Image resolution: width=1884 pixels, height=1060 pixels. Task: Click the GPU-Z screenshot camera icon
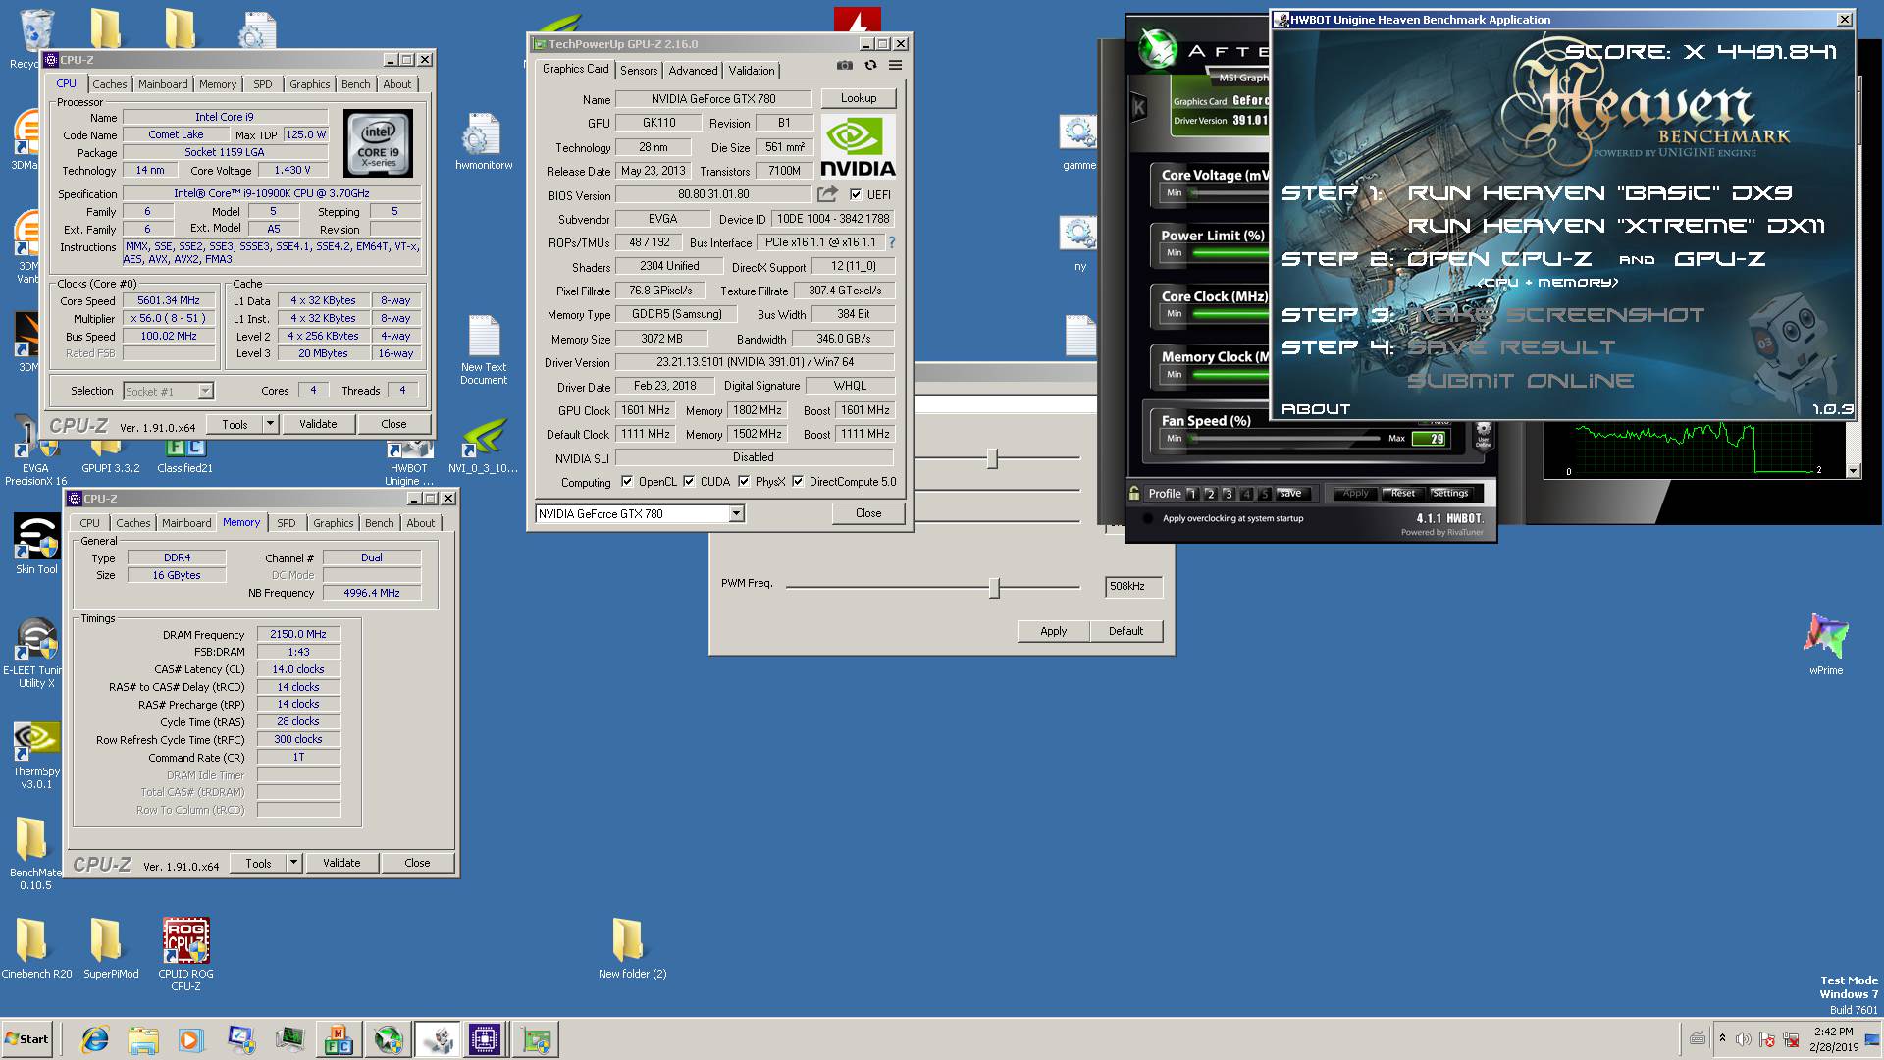(x=844, y=65)
